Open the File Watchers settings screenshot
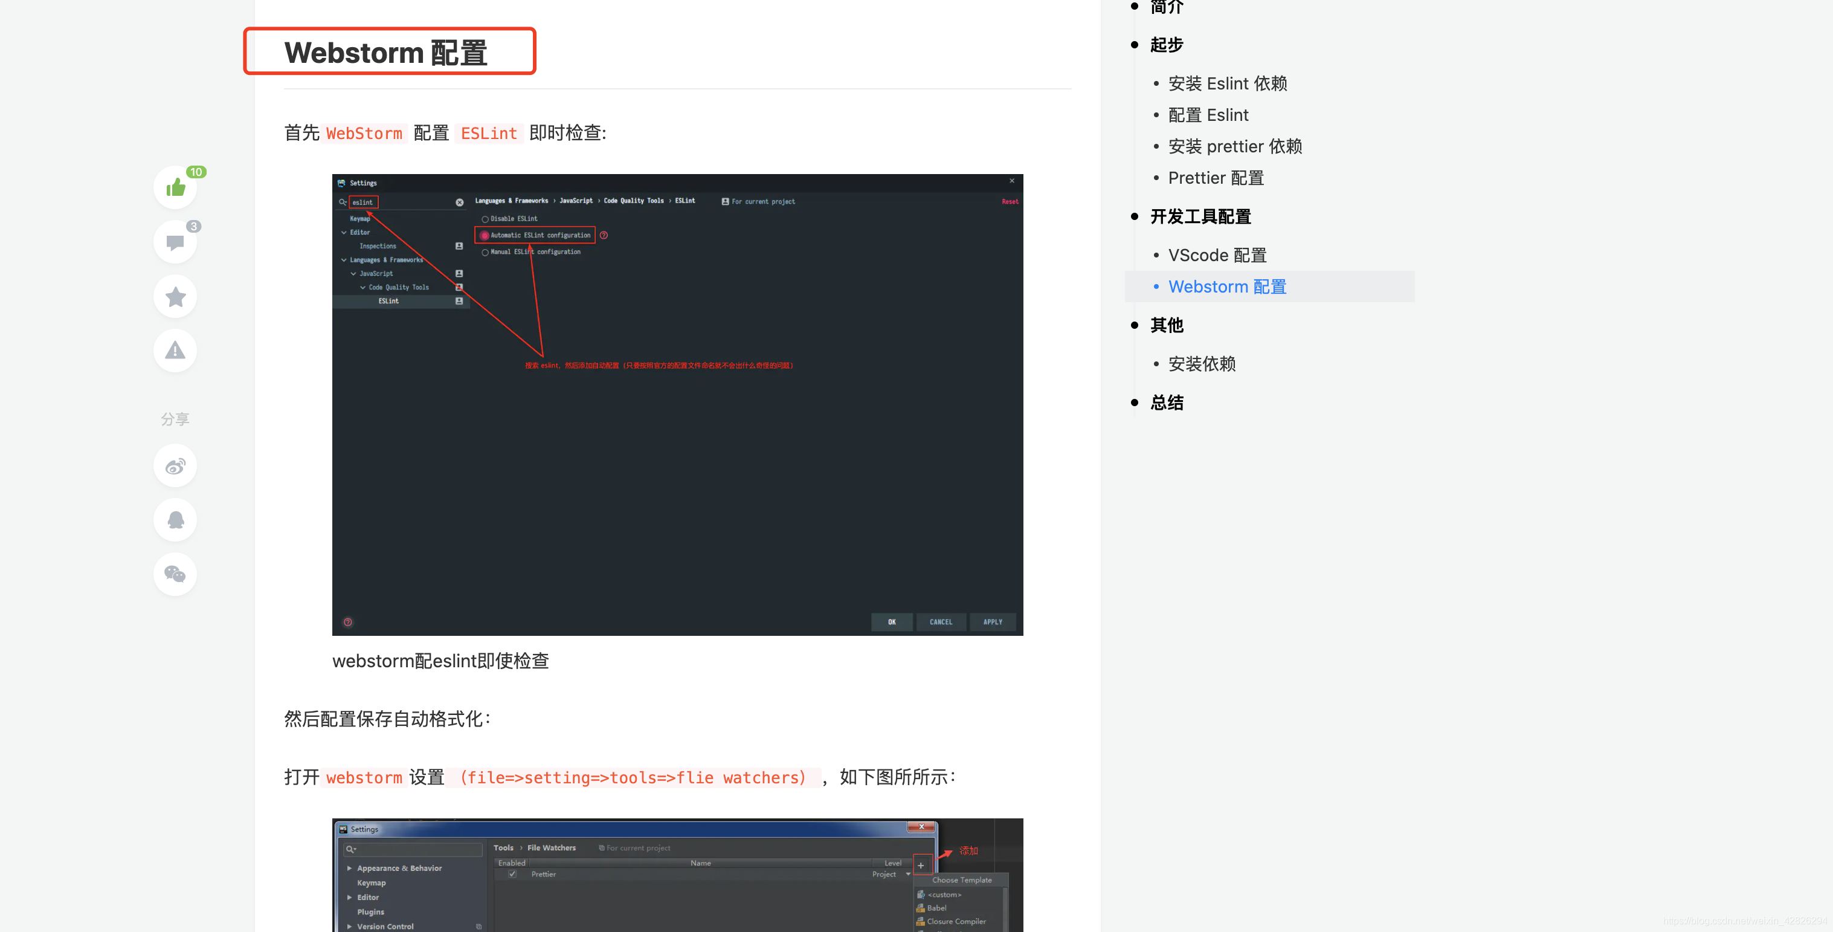Image resolution: width=1833 pixels, height=932 pixels. pyautogui.click(x=677, y=875)
